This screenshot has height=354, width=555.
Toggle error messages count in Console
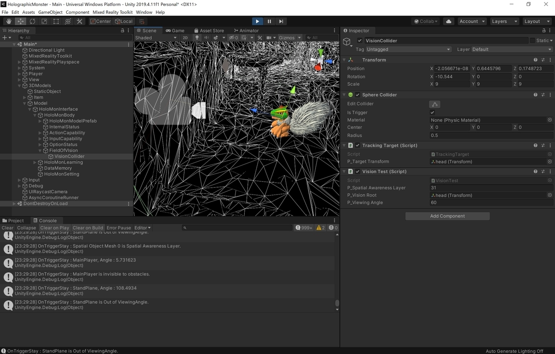pos(333,228)
